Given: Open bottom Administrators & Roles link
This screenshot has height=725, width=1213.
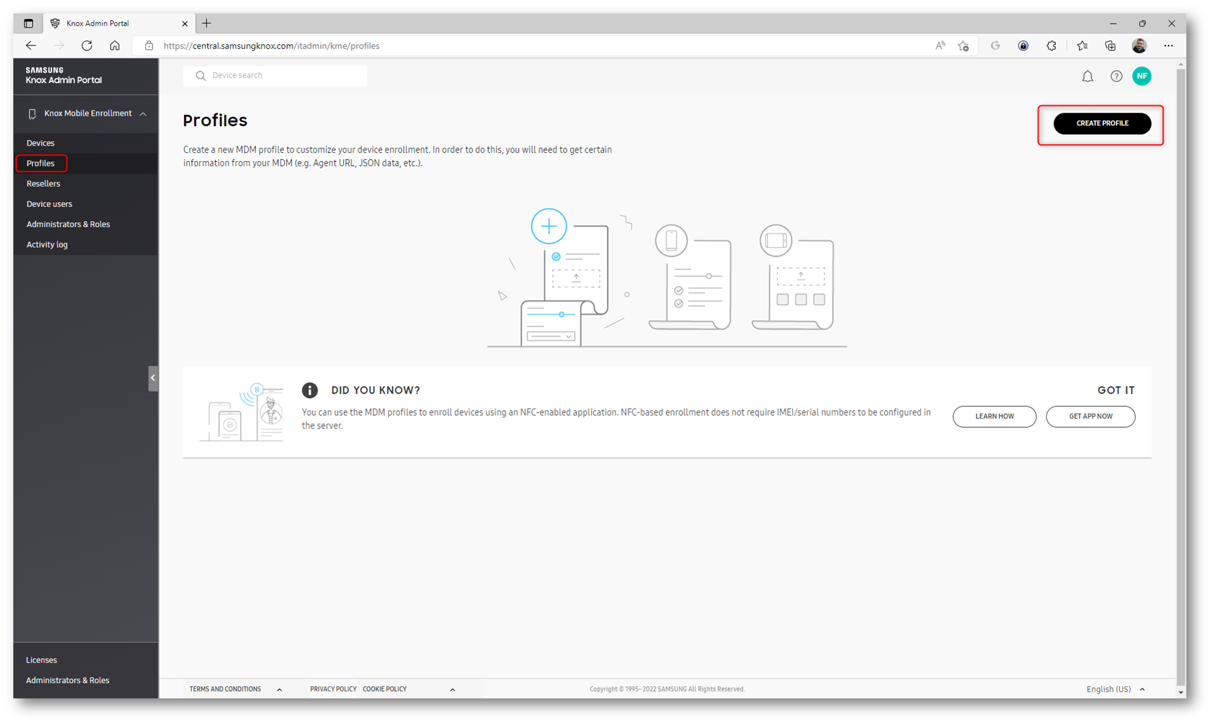Looking at the screenshot, I should [x=67, y=680].
